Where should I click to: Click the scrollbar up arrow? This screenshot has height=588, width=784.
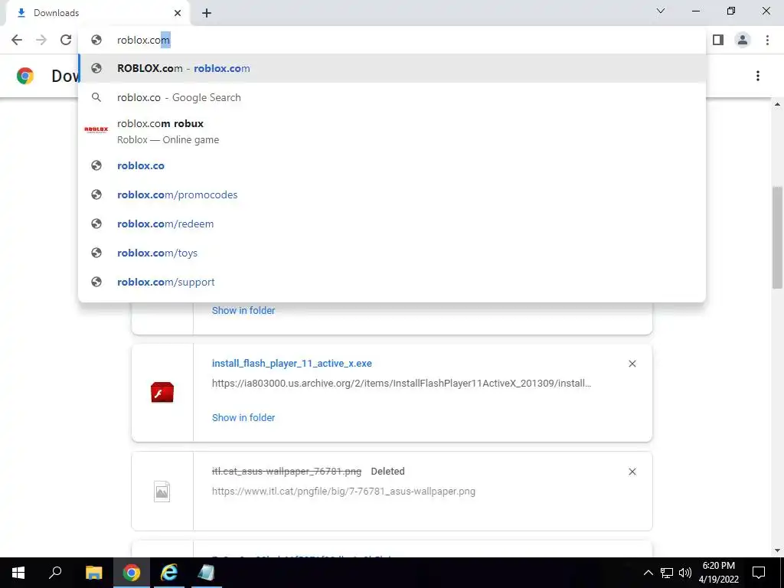pos(777,104)
